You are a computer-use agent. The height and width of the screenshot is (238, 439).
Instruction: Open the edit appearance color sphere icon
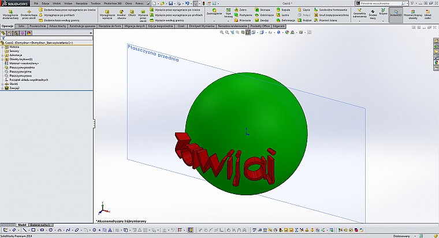[287, 32]
